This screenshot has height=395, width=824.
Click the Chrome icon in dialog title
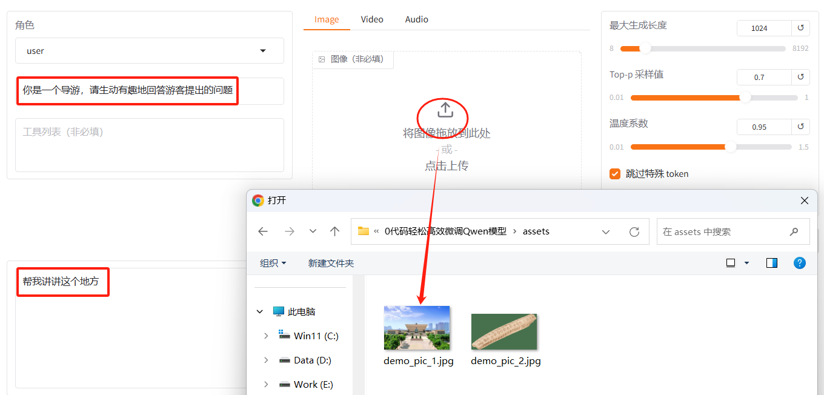tap(258, 201)
